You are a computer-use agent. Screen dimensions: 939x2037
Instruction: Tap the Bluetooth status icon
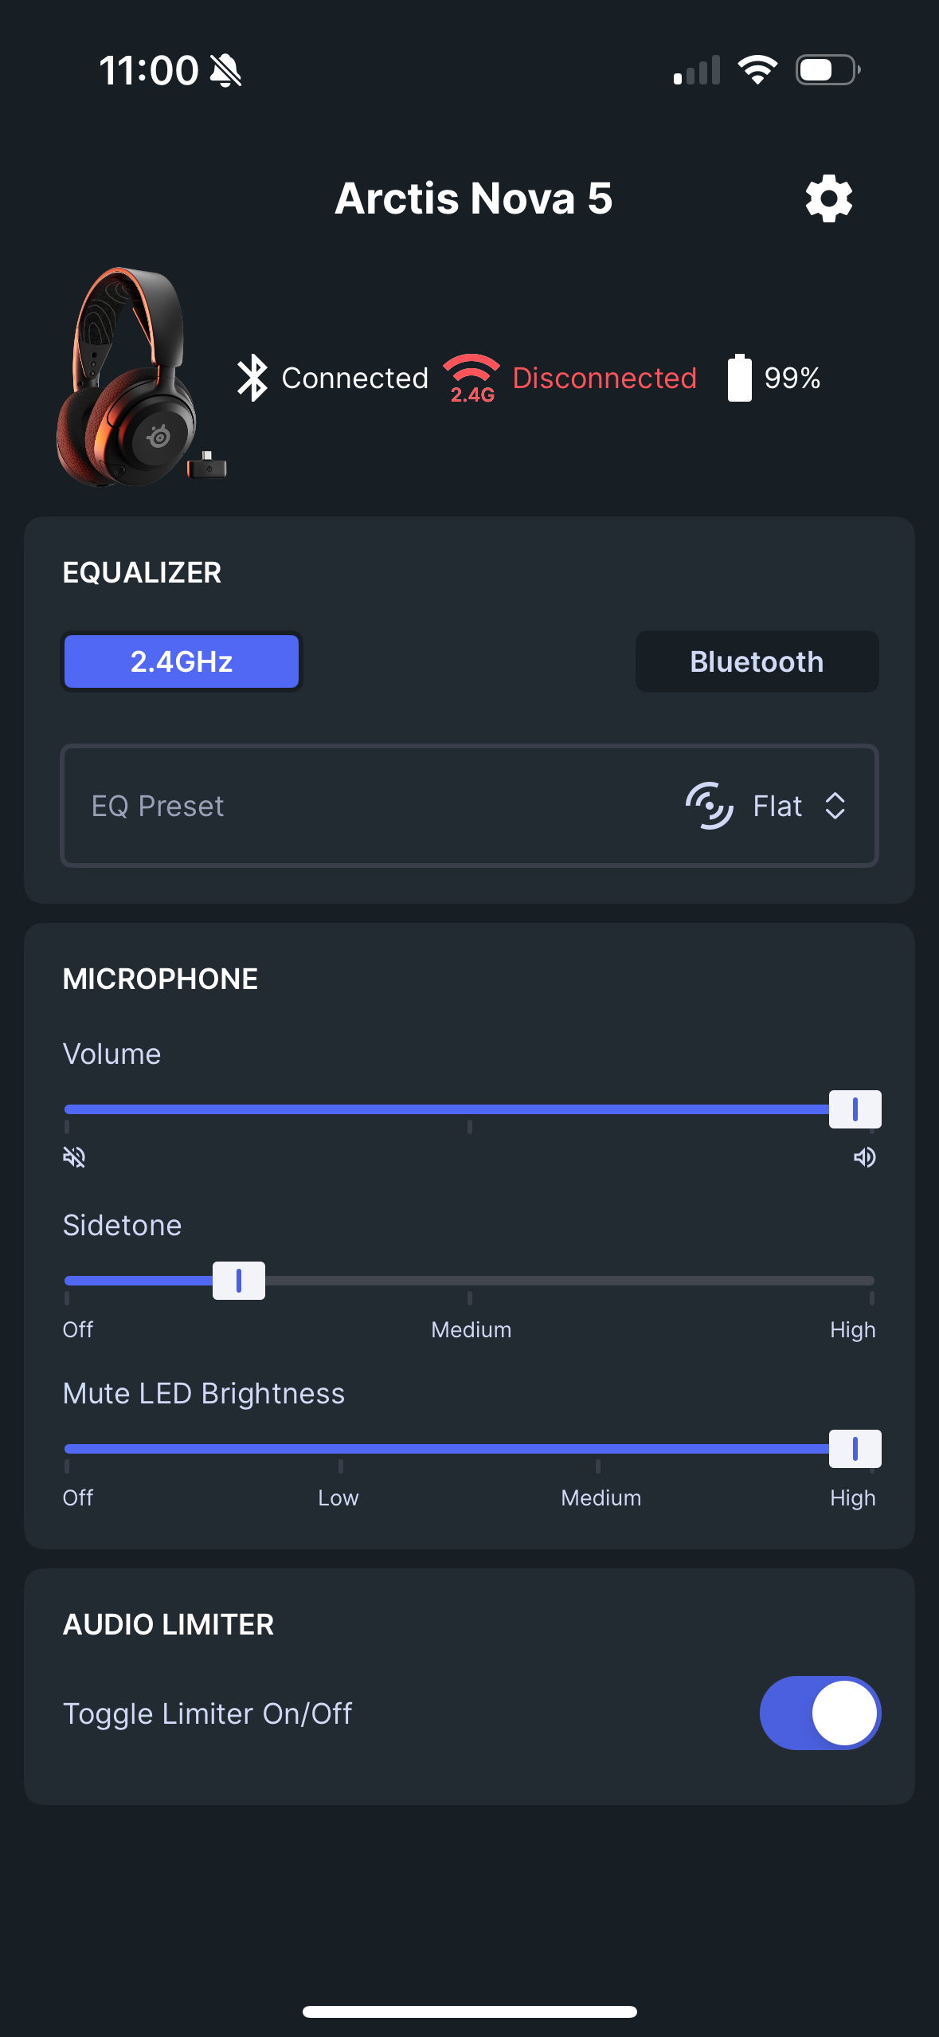pos(252,378)
